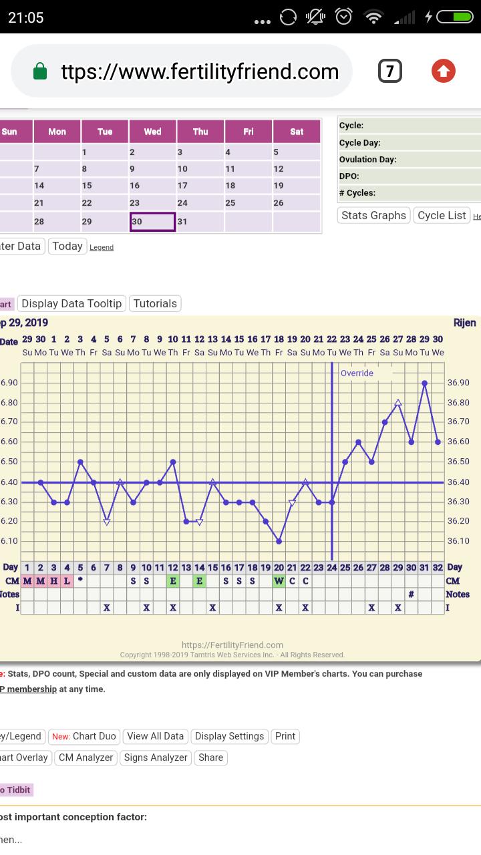This screenshot has height=855, width=481.
Task: Tap the intercourse X mark on day 7
Action: coord(107,607)
